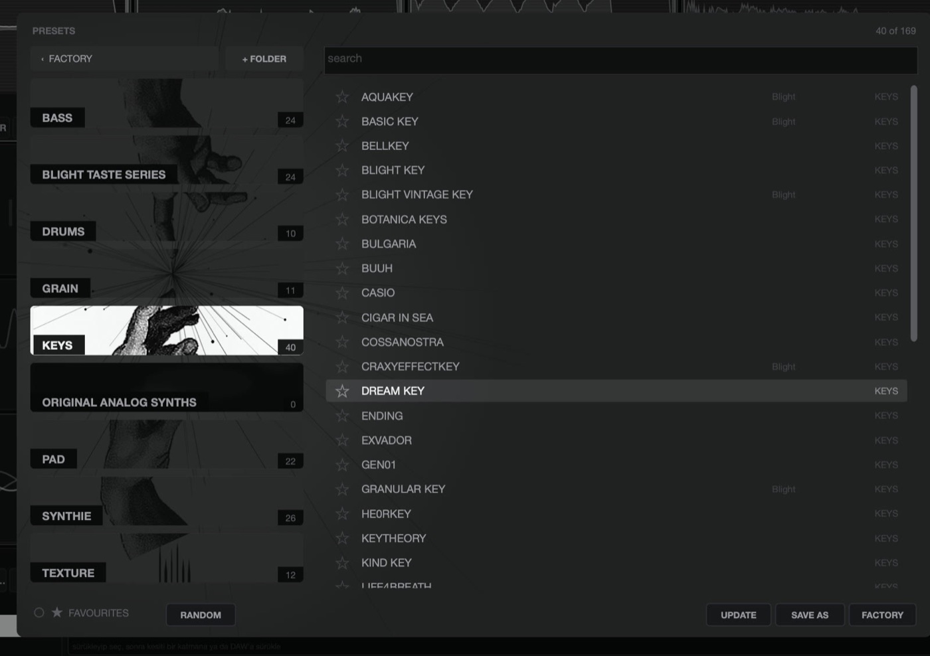Select the TEXTURE category
Viewport: 930px width, 656px height.
click(x=167, y=558)
